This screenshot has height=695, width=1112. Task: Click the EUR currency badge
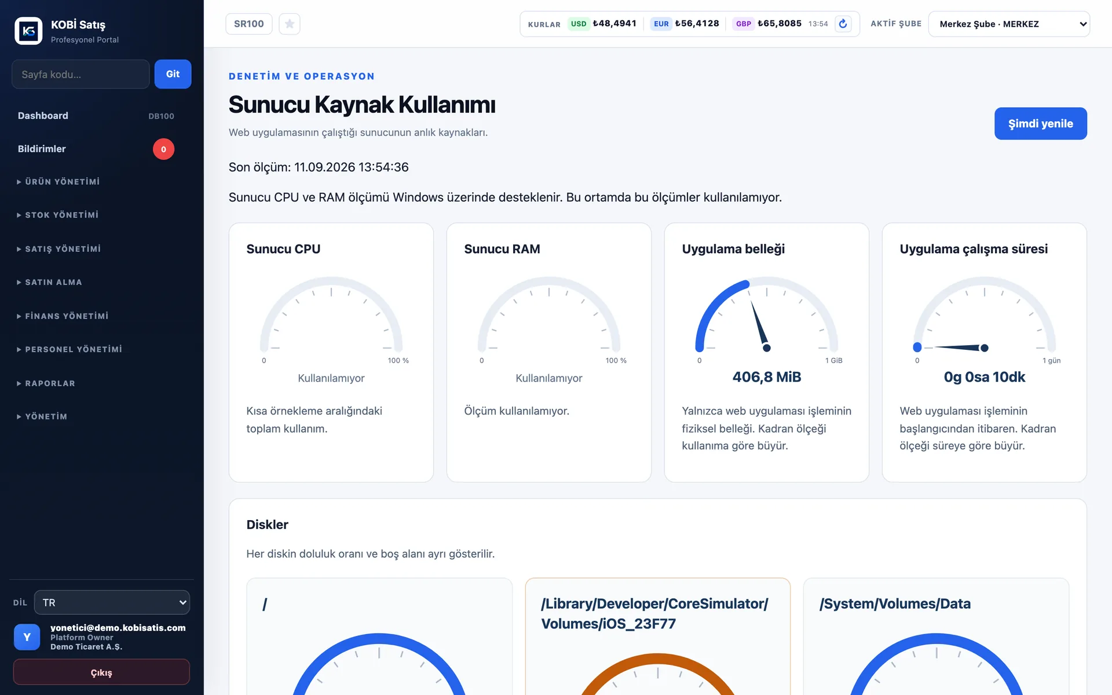tap(661, 24)
